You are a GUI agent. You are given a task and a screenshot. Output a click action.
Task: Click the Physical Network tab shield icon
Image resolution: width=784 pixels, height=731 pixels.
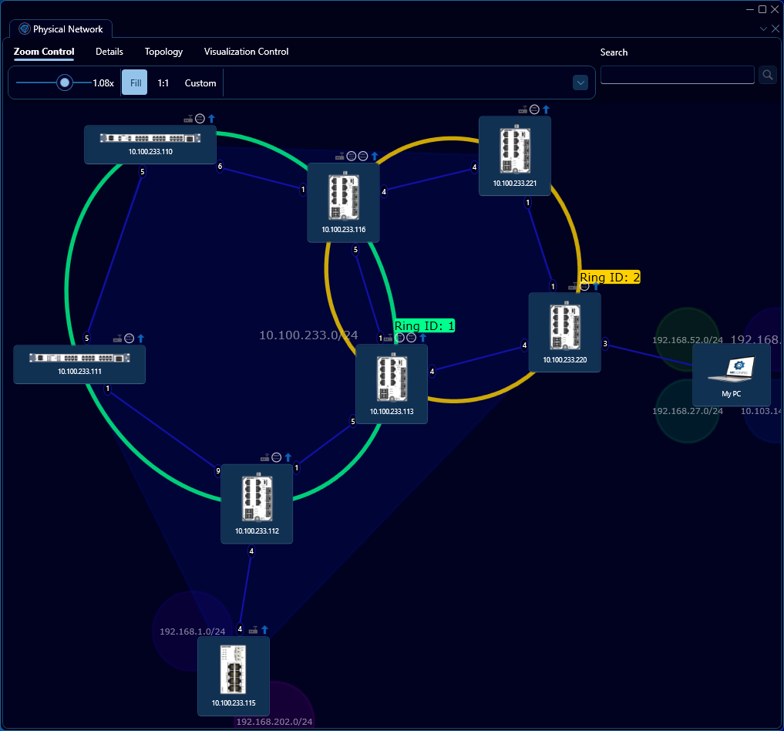pos(25,29)
